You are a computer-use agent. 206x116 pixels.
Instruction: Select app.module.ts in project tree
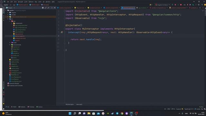coord(19,32)
